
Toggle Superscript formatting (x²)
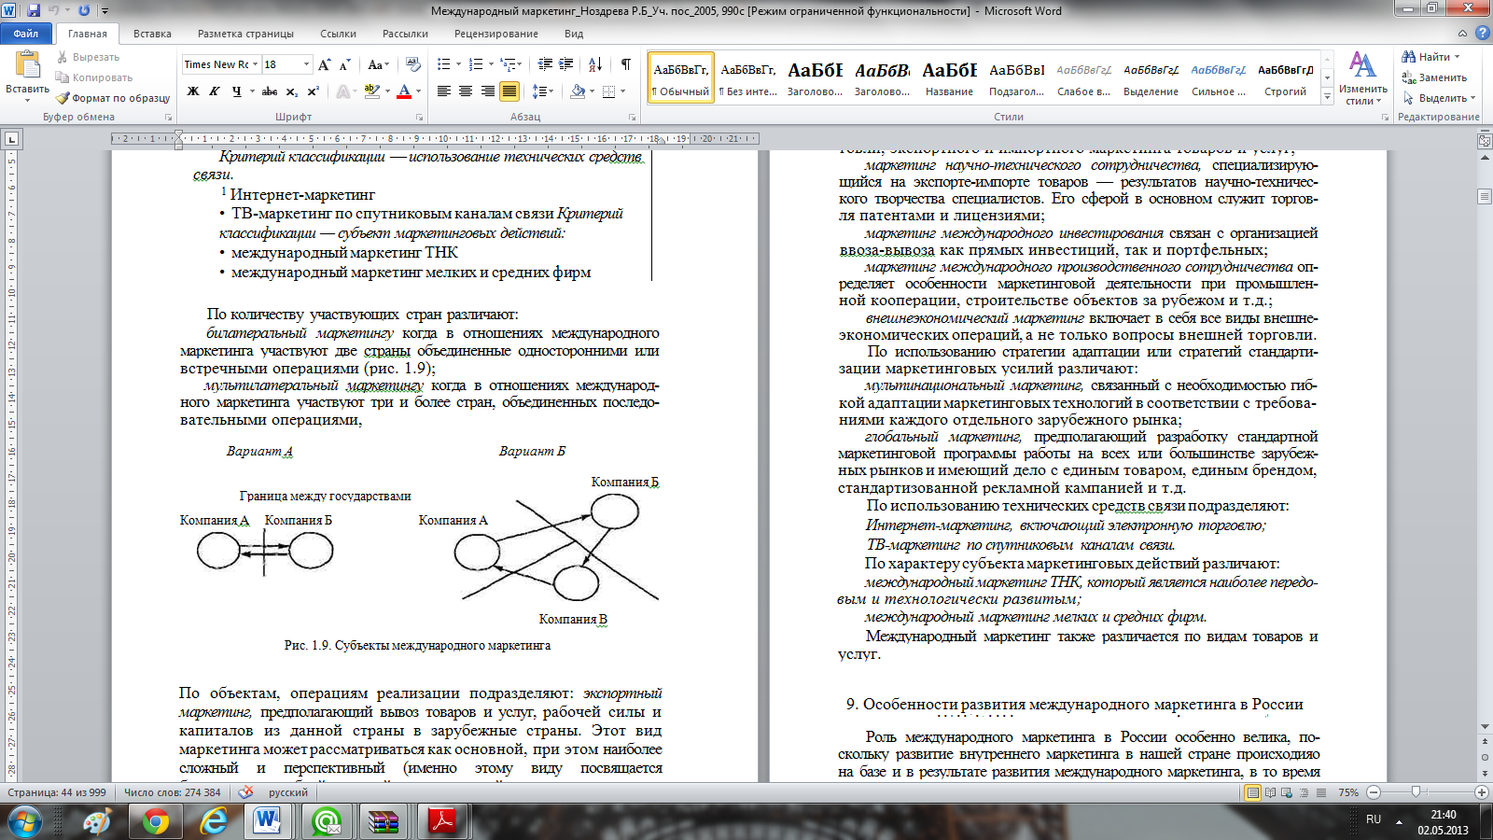click(x=313, y=91)
